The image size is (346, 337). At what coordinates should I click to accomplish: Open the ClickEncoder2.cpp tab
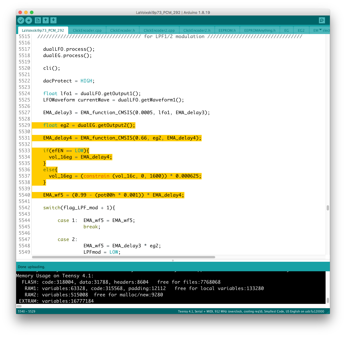(159, 30)
